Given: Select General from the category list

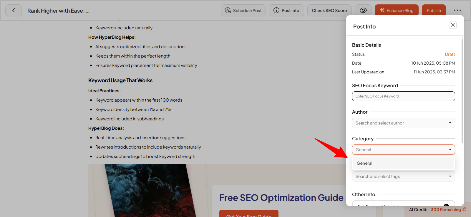Looking at the screenshot, I should pos(404,163).
